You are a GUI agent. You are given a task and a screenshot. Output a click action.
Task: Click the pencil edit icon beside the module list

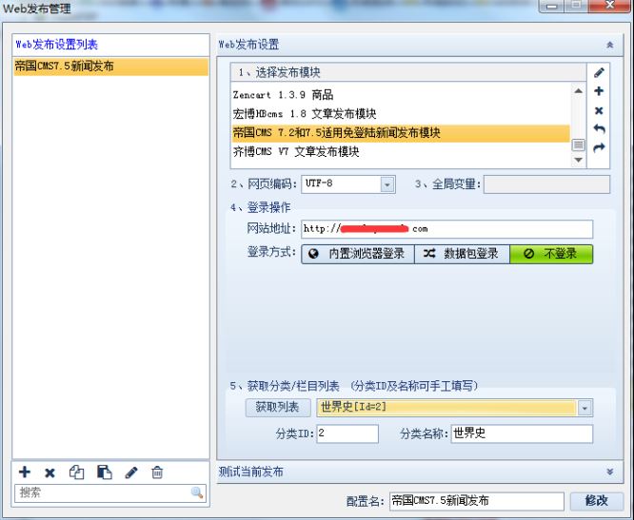pyautogui.click(x=599, y=72)
